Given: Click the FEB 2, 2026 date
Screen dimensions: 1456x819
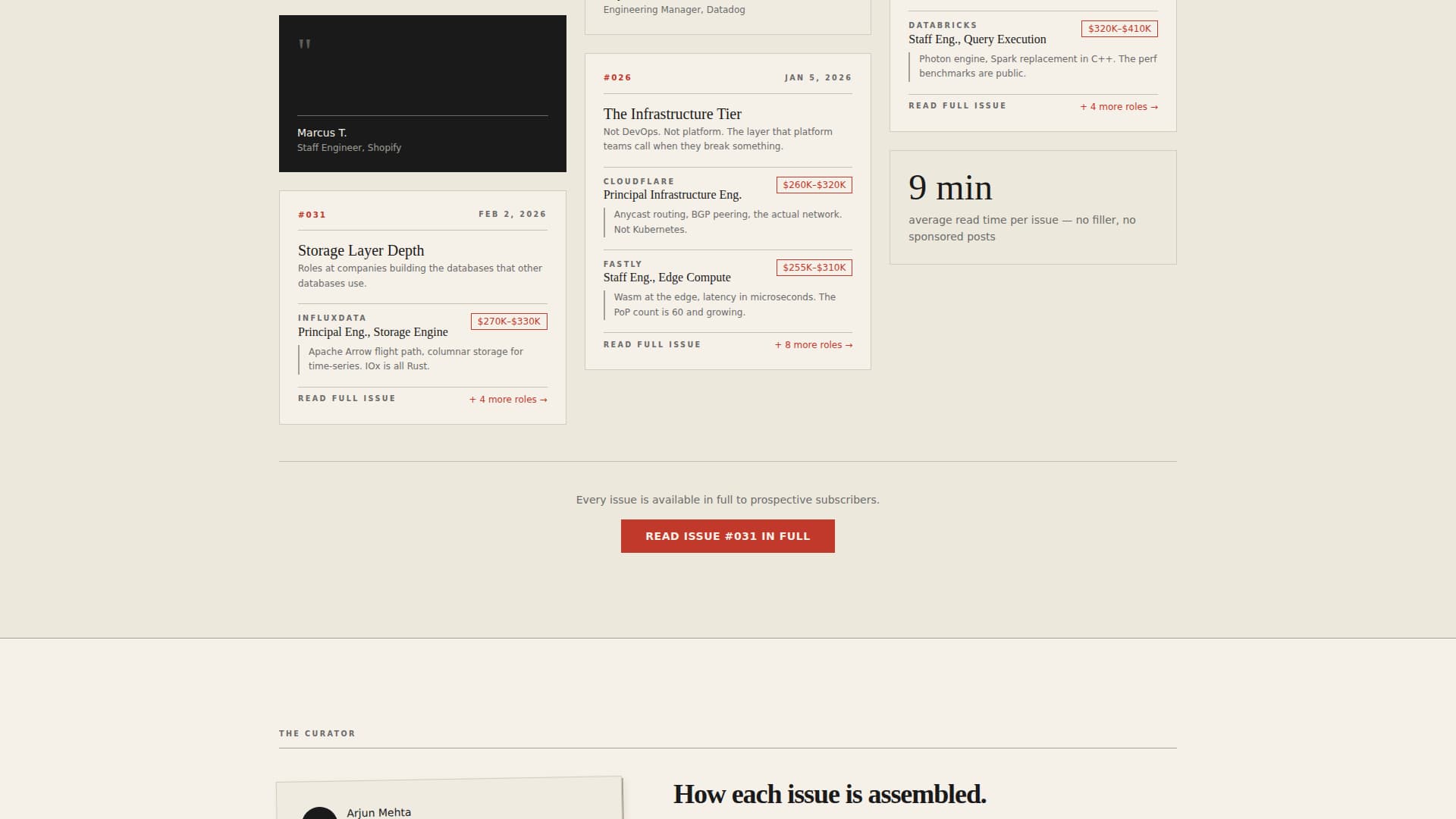Looking at the screenshot, I should pyautogui.click(x=513, y=215).
